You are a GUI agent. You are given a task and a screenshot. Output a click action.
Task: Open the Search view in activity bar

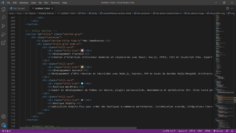[x=4, y=18]
